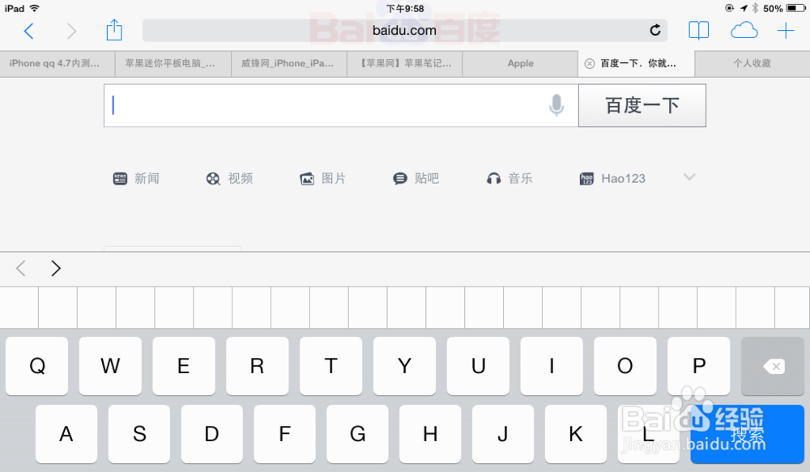Show iCloud tabs cloud icon
Viewport: 810px width, 472px height.
click(744, 31)
